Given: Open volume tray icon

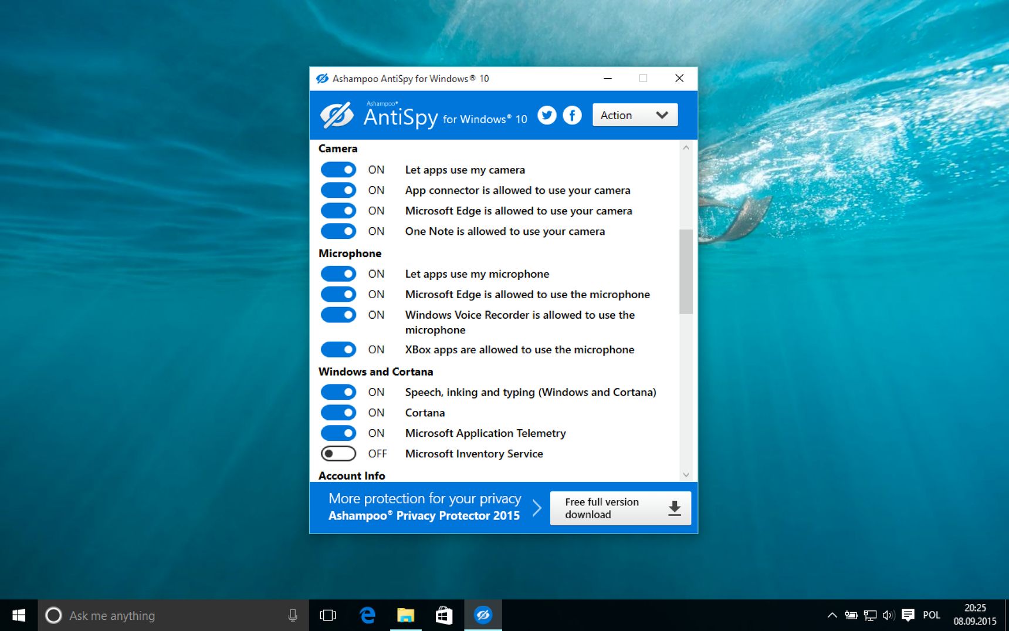Looking at the screenshot, I should [x=889, y=615].
